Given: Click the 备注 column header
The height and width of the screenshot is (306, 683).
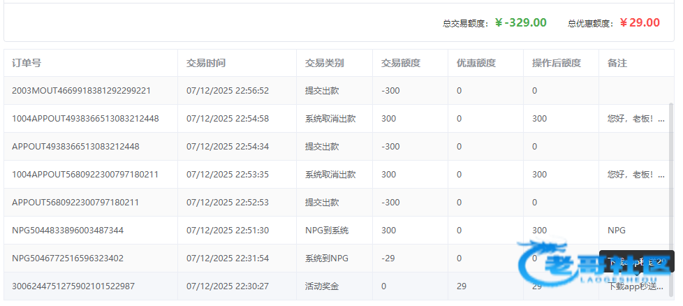Looking at the screenshot, I should [x=617, y=63].
